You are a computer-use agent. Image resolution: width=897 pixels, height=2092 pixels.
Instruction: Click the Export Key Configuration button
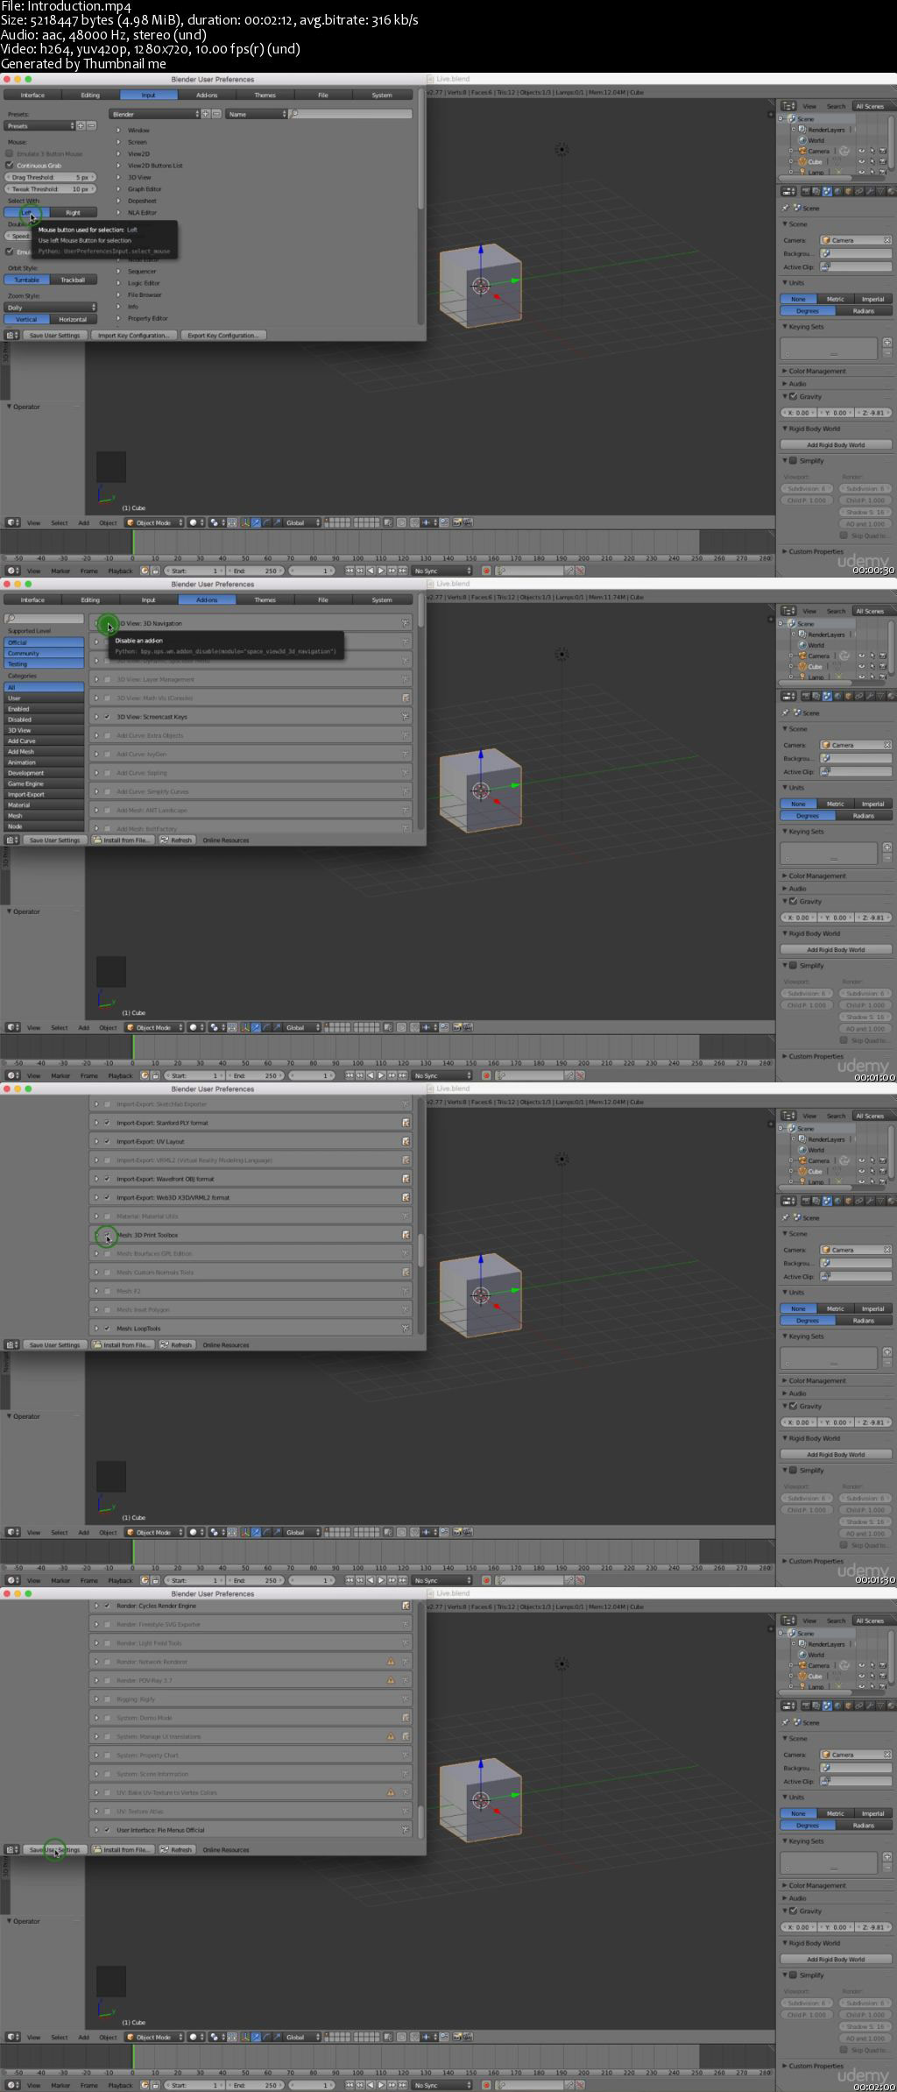[x=223, y=336]
